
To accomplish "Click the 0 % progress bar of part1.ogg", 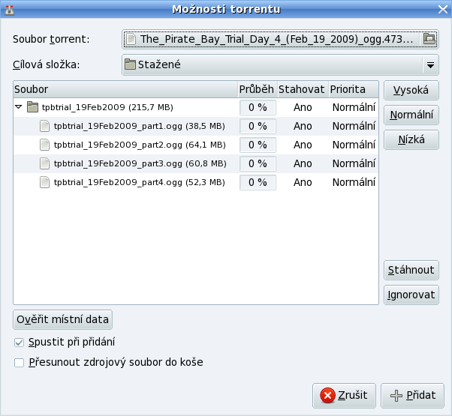I will tap(258, 126).
